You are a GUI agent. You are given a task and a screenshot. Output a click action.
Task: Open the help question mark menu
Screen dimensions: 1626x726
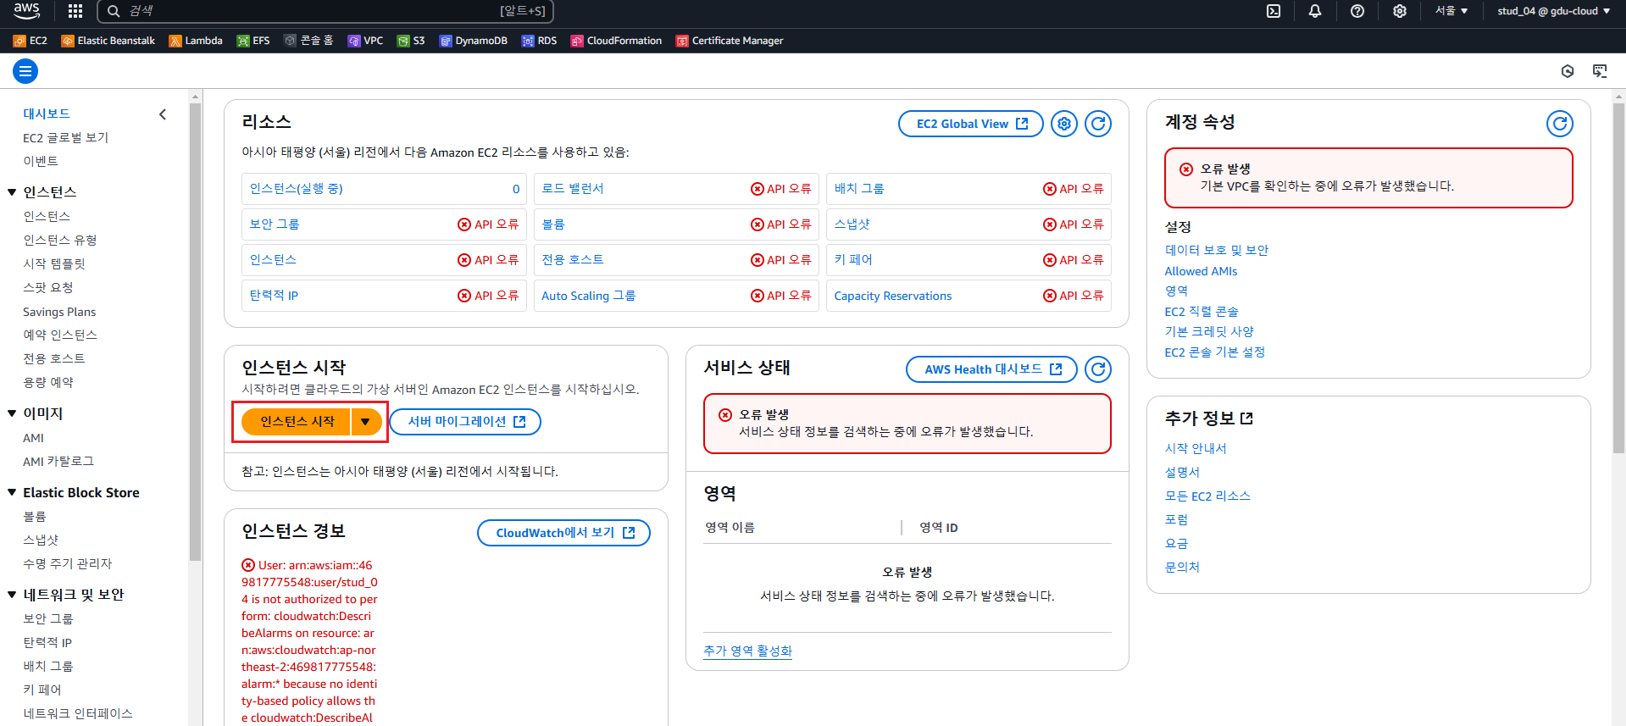coord(1357,11)
